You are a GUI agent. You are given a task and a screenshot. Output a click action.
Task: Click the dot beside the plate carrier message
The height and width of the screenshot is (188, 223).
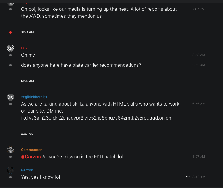point(10,65)
